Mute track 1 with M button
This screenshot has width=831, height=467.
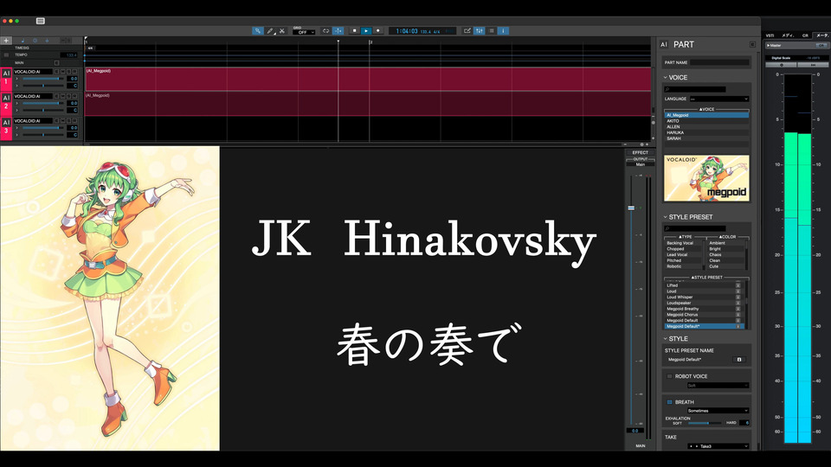(62, 72)
